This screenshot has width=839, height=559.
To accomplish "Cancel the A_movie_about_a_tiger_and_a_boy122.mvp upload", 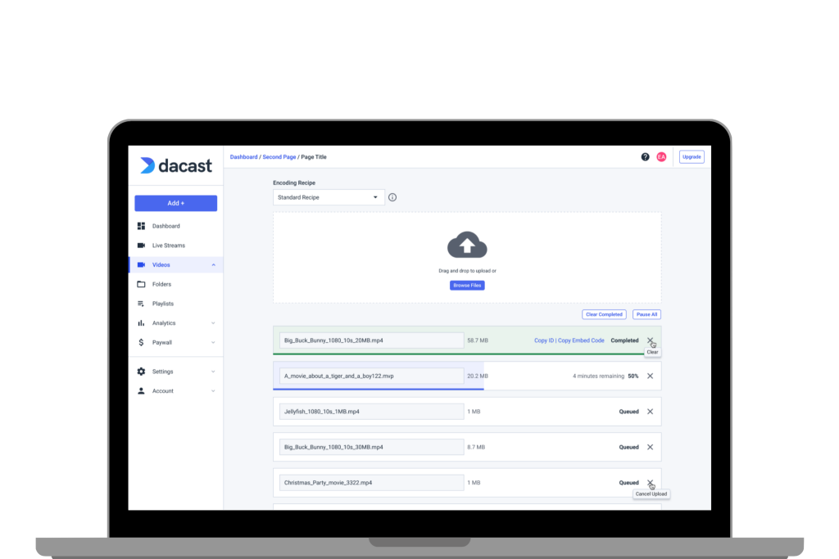I will 650,376.
